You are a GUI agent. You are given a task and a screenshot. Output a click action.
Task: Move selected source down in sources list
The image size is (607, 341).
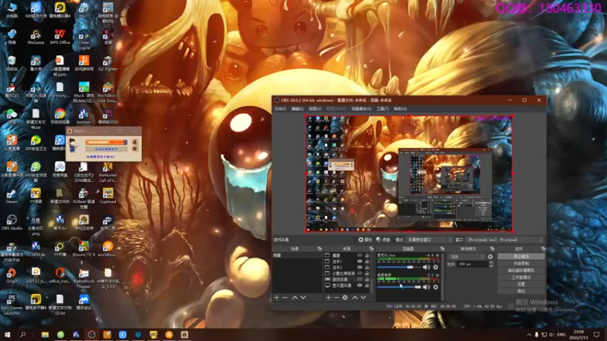coord(363,297)
